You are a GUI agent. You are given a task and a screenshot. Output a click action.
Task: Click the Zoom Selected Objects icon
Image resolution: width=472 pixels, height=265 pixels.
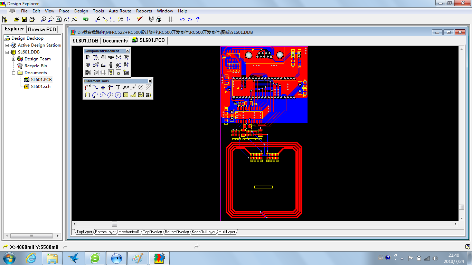coord(74,19)
